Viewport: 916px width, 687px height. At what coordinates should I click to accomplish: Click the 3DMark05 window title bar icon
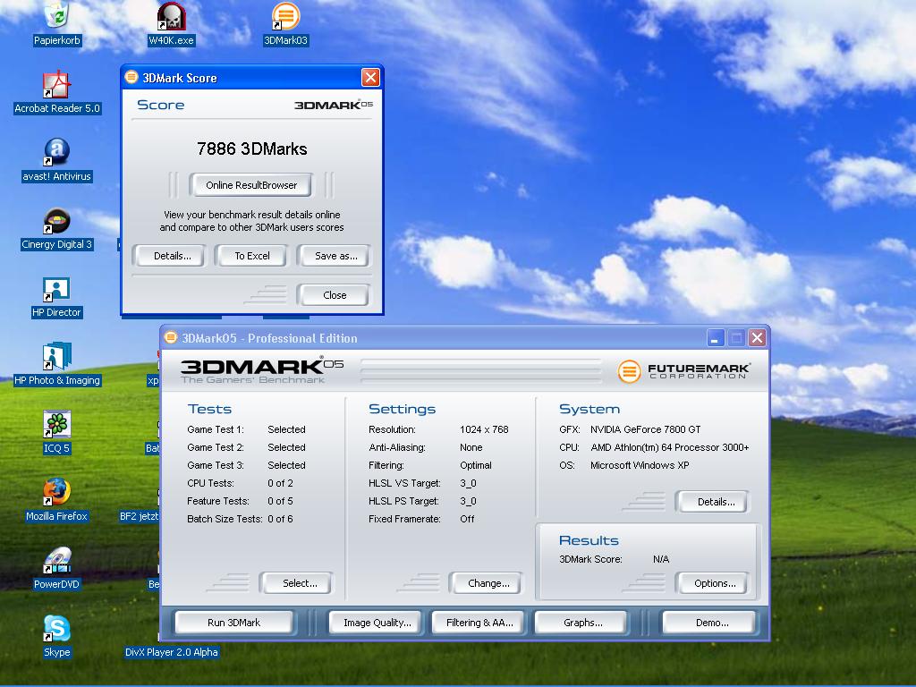click(x=171, y=337)
